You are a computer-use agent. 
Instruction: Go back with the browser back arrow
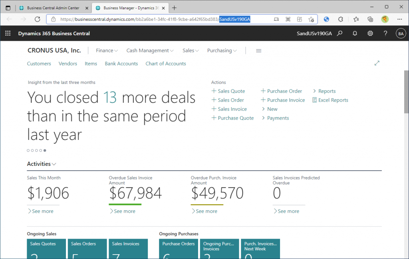pyautogui.click(x=10, y=19)
